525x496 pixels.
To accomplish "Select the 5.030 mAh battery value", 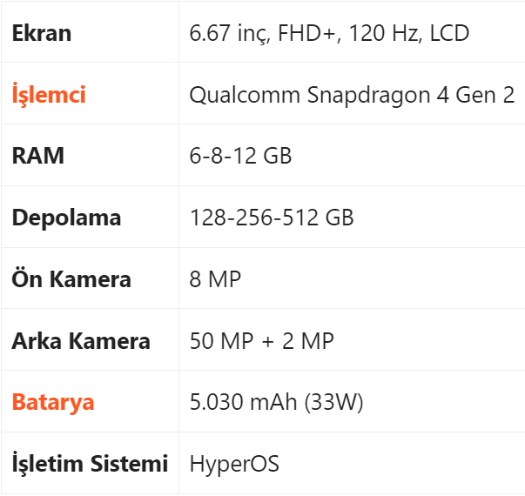I will [x=244, y=402].
